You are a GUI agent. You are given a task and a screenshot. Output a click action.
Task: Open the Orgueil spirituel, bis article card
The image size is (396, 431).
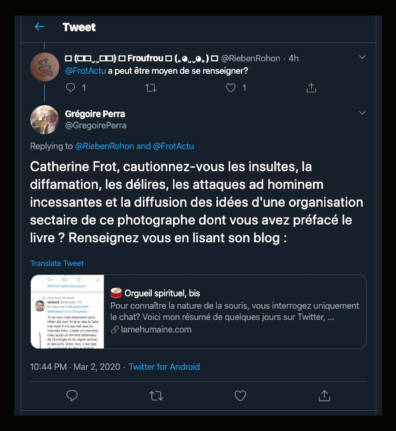tap(235, 311)
